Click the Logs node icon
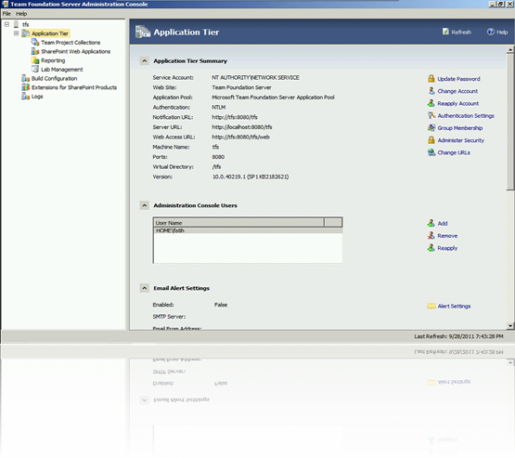The image size is (515, 458). point(26,96)
